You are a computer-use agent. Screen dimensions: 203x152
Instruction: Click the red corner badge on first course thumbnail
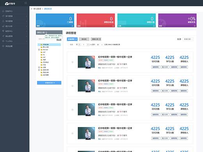[x=93, y=57]
